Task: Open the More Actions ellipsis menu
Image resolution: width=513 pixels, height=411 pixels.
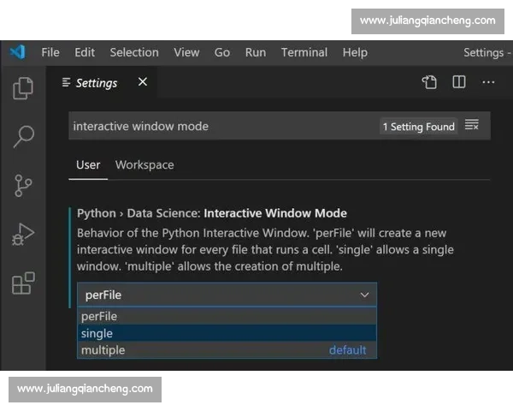Action: click(x=488, y=82)
